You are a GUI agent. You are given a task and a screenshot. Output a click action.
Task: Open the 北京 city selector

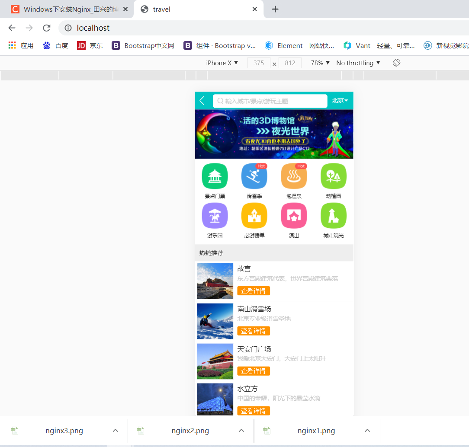[x=340, y=101]
